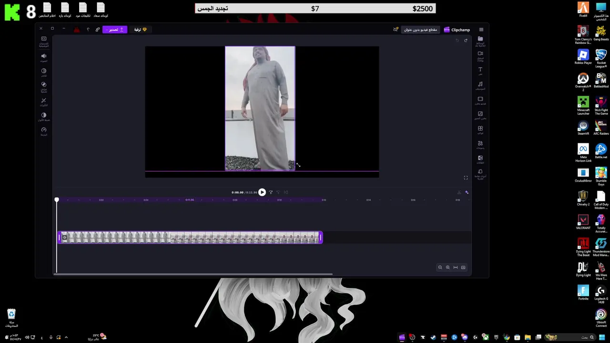The image size is (610, 343).
Task: Open the Transitions tab
Action: 480,160
